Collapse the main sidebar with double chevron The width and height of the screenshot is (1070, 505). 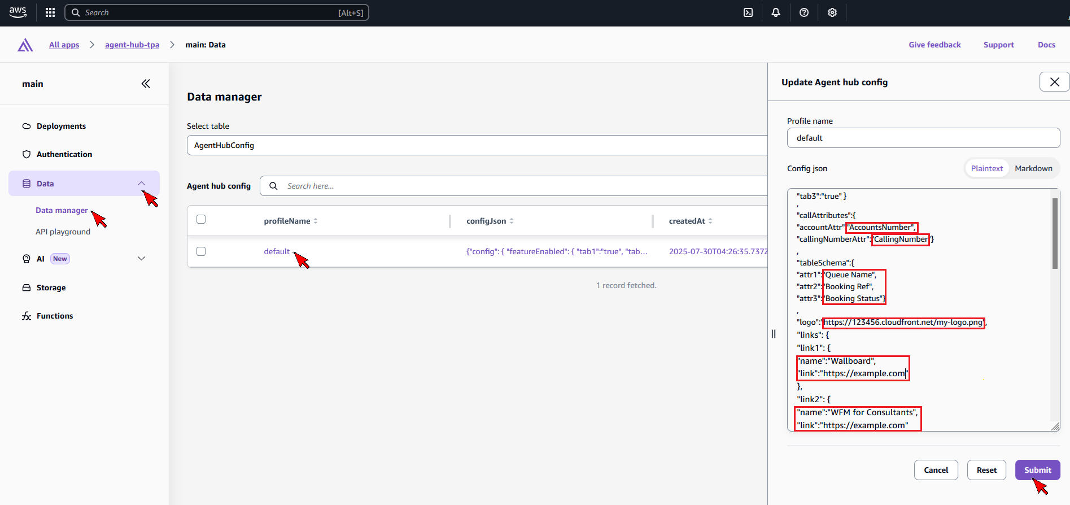146,84
